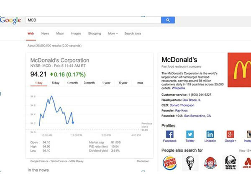Expand the More search options dropdown
251x188 pixels.
pos(113,33)
